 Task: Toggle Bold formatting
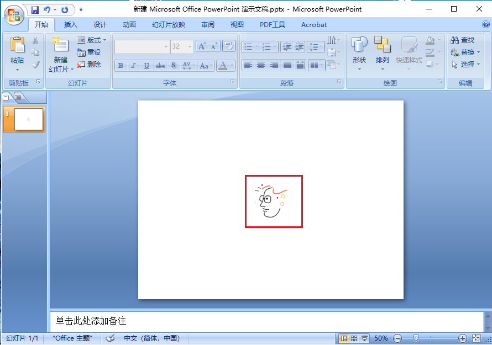coord(121,66)
